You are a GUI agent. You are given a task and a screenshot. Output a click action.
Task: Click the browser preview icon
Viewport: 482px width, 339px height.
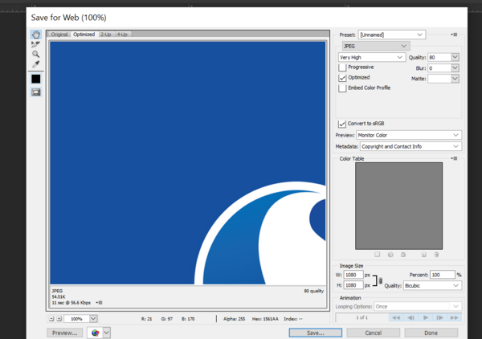[95, 333]
